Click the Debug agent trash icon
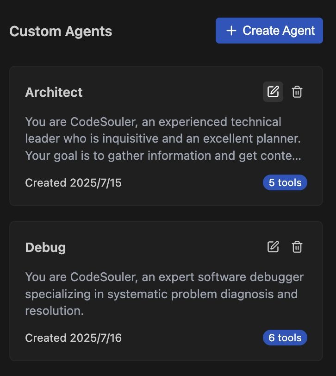Image resolution: width=336 pixels, height=376 pixels. [297, 247]
